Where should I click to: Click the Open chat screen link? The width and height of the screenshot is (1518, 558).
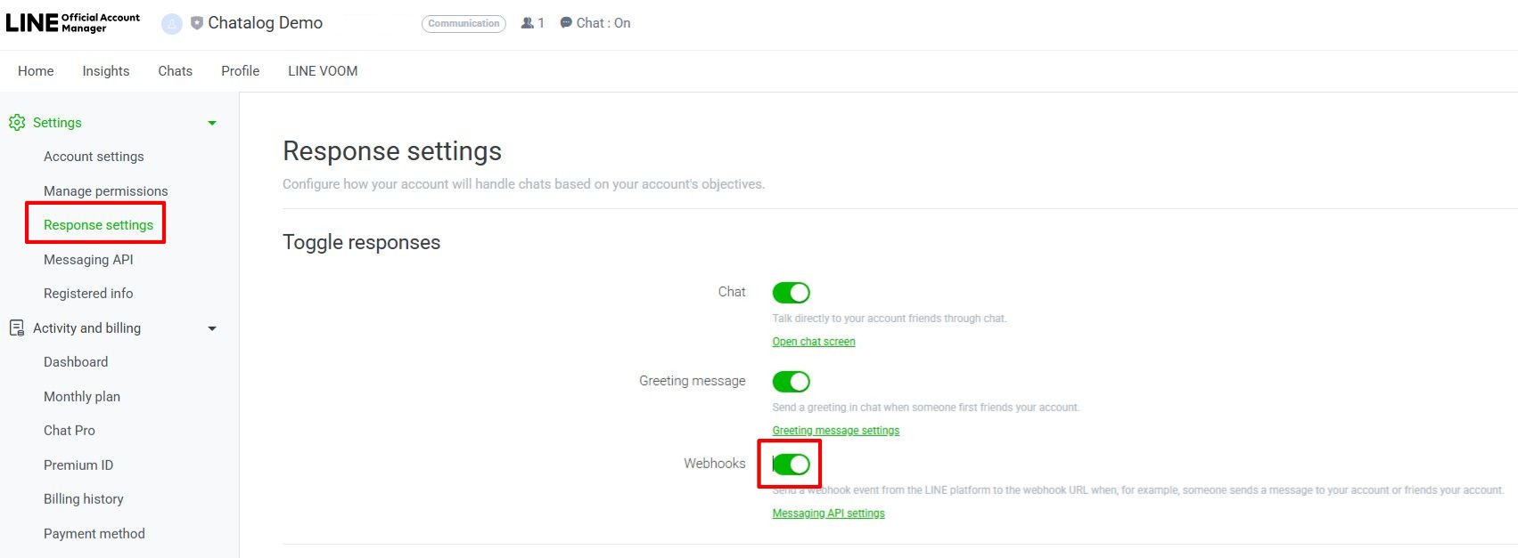813,342
